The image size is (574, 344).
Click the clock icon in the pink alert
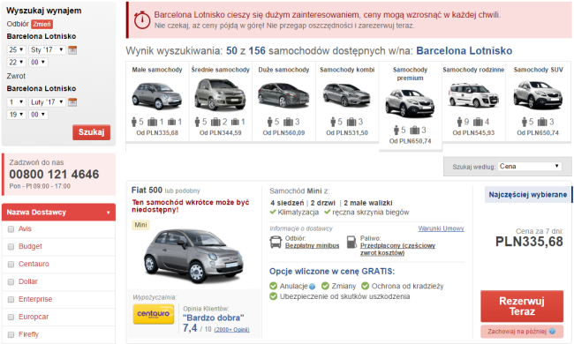[x=142, y=19]
